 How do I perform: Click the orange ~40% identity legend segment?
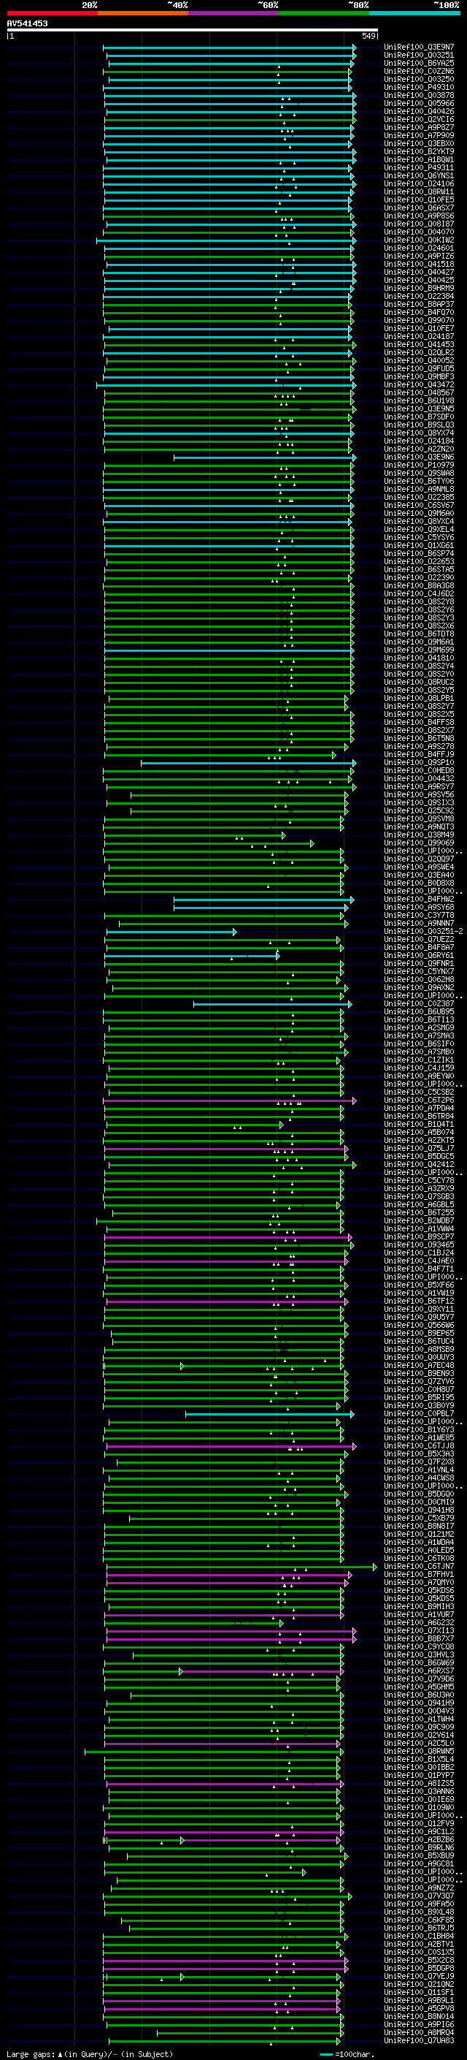(x=143, y=13)
